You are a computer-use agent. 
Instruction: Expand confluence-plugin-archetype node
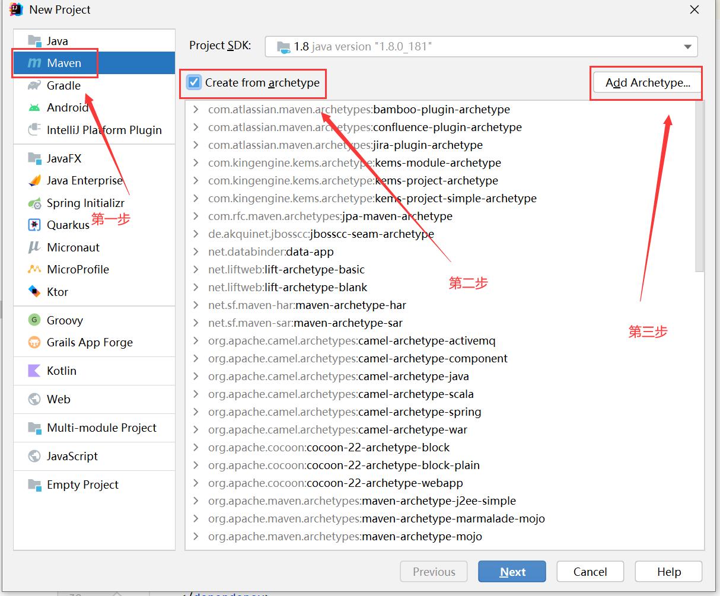196,127
